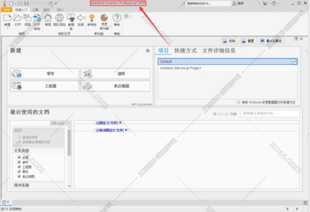310x212 pixels.
Task: Open the New panel settings gear
Action: coord(148,51)
